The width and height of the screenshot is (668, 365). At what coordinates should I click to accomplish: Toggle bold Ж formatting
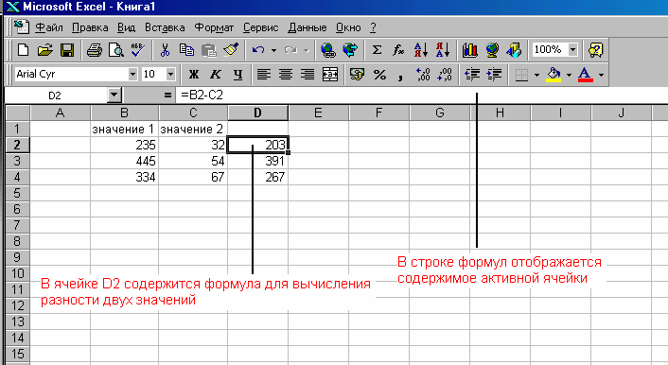coord(194,75)
